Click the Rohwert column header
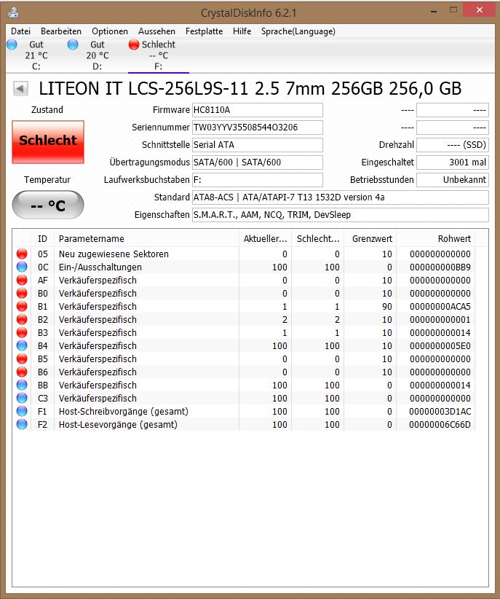 click(x=436, y=239)
